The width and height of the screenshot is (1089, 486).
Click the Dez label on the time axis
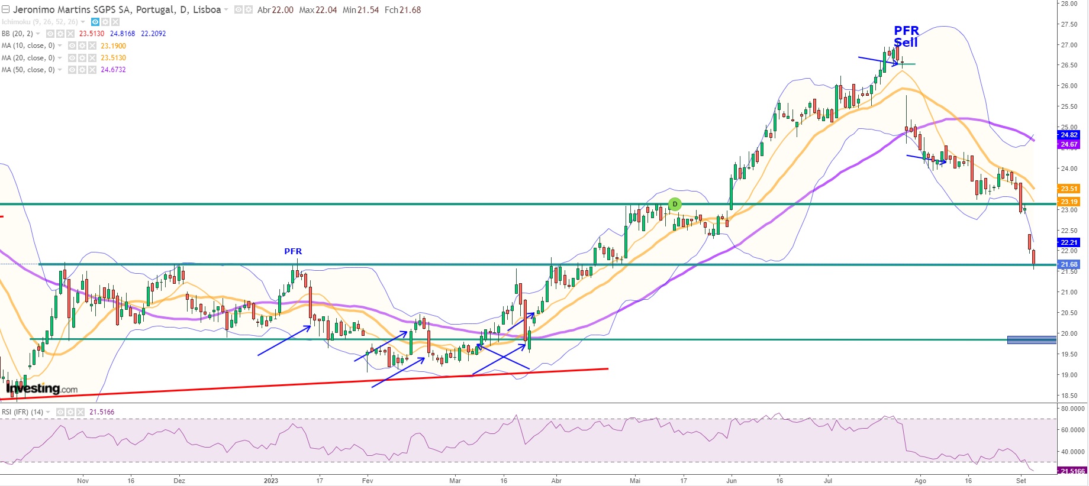coord(179,481)
